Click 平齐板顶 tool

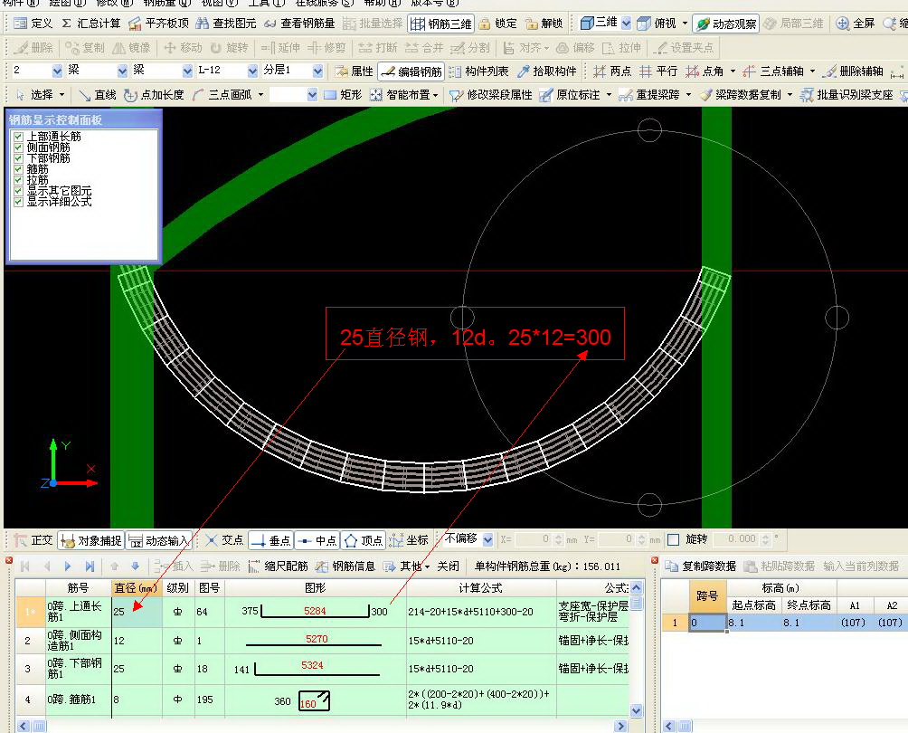[158, 24]
